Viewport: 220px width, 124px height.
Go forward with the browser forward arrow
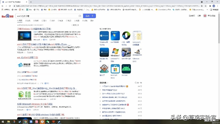coord(6,6)
